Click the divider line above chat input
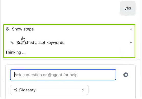 (71, 60)
